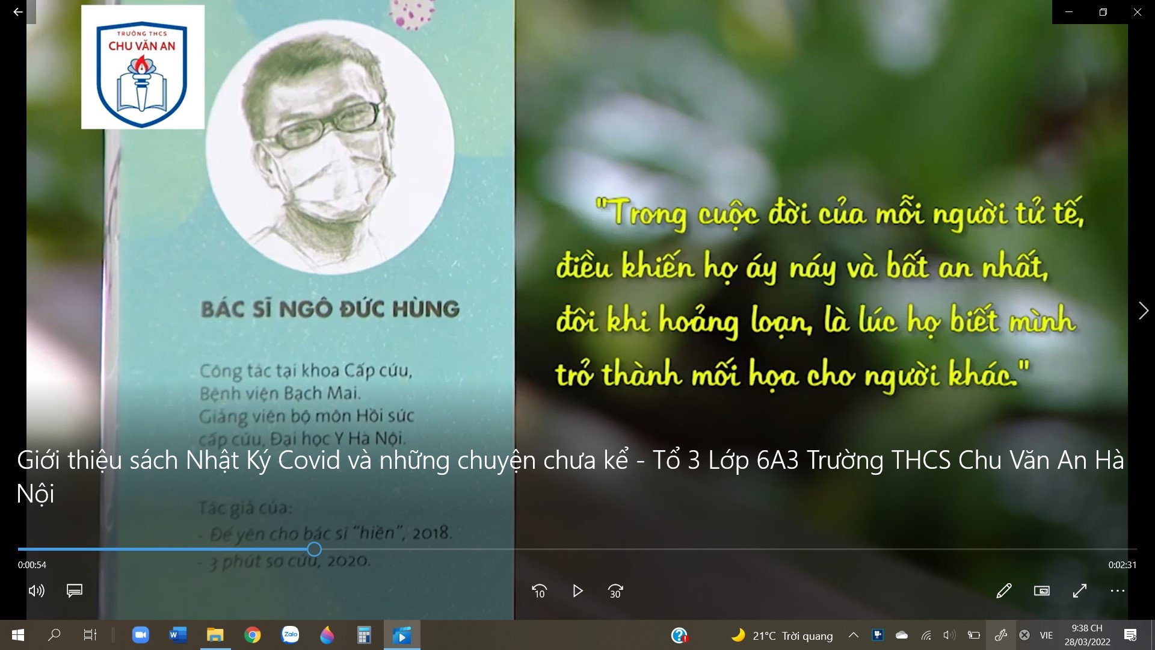Open Zalo from the taskbar
Image resolution: width=1155 pixels, height=650 pixels.
point(290,635)
